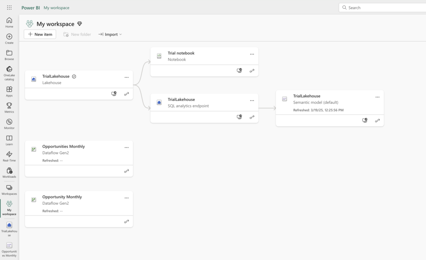The width and height of the screenshot is (426, 260).
Task: Click the My workspace people icon in header
Action: click(x=30, y=24)
